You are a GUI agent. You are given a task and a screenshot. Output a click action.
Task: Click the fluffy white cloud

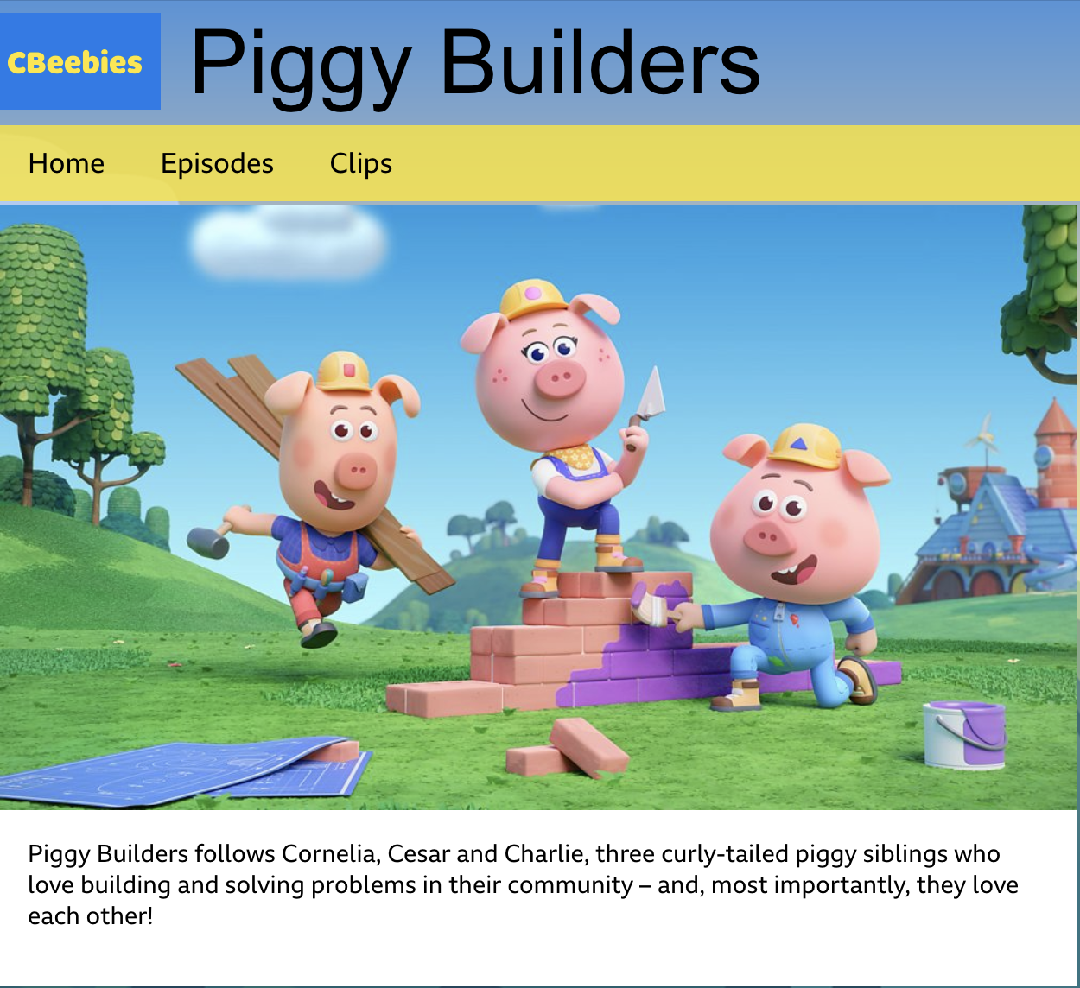click(288, 240)
